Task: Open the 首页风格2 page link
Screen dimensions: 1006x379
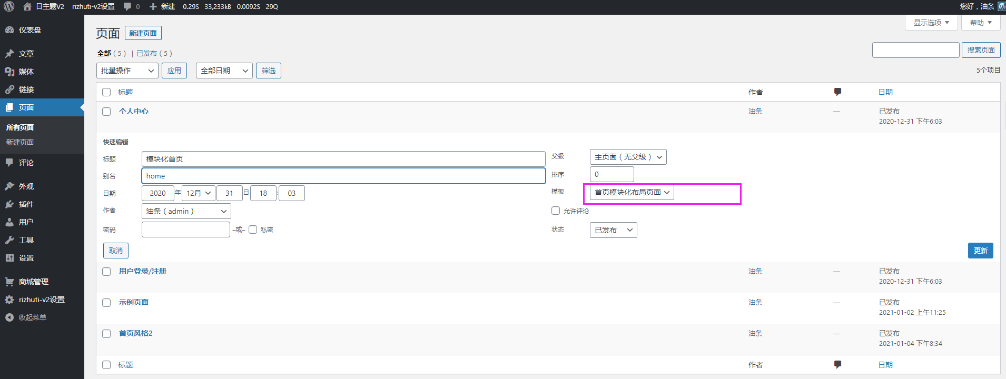Action: click(136, 333)
